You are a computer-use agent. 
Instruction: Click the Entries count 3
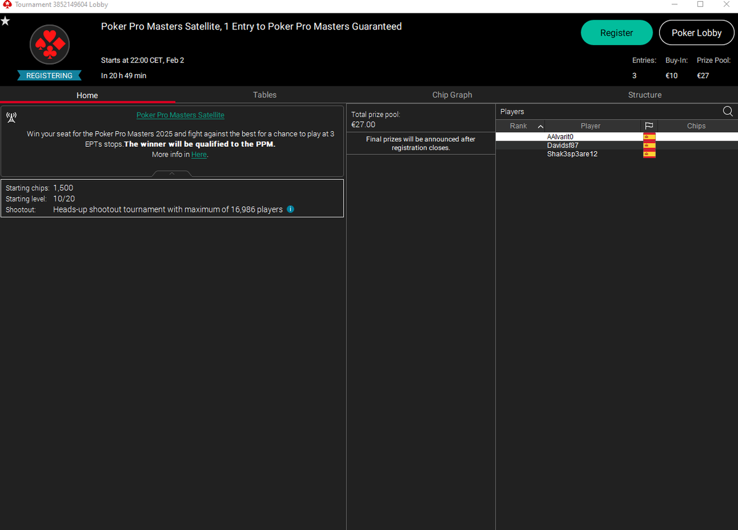tap(634, 76)
